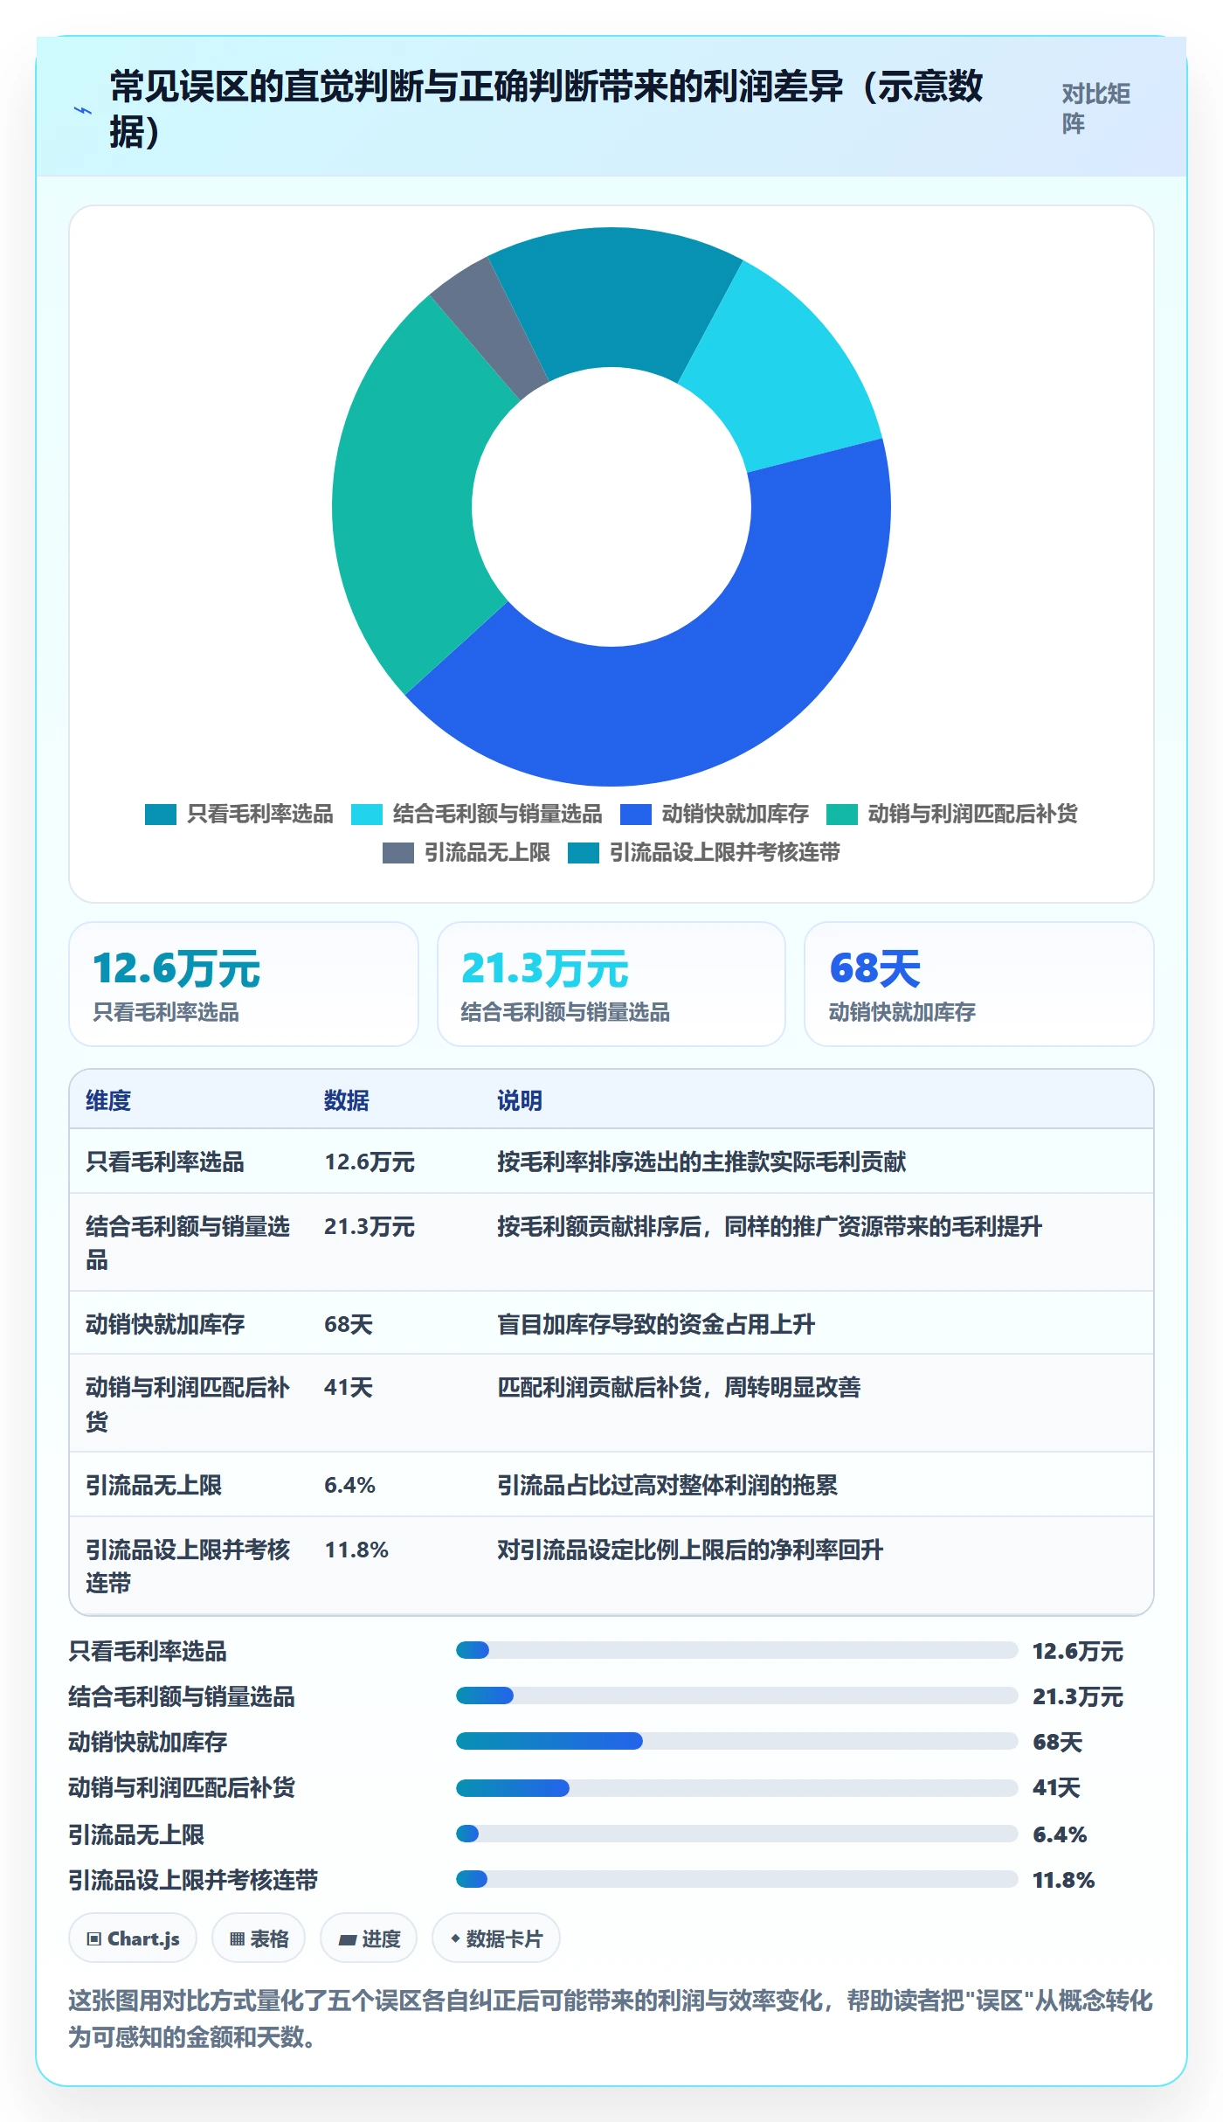Screen dimensions: 1223x2122
Task: Click the 动销快就加库存 progress bar
Action: coord(736,1741)
